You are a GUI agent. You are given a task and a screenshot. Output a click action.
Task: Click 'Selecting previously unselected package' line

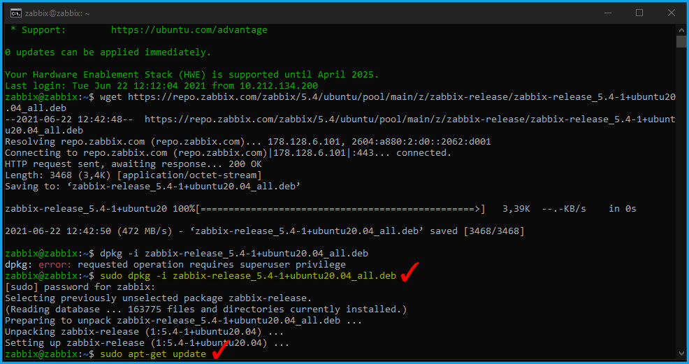coord(158,298)
